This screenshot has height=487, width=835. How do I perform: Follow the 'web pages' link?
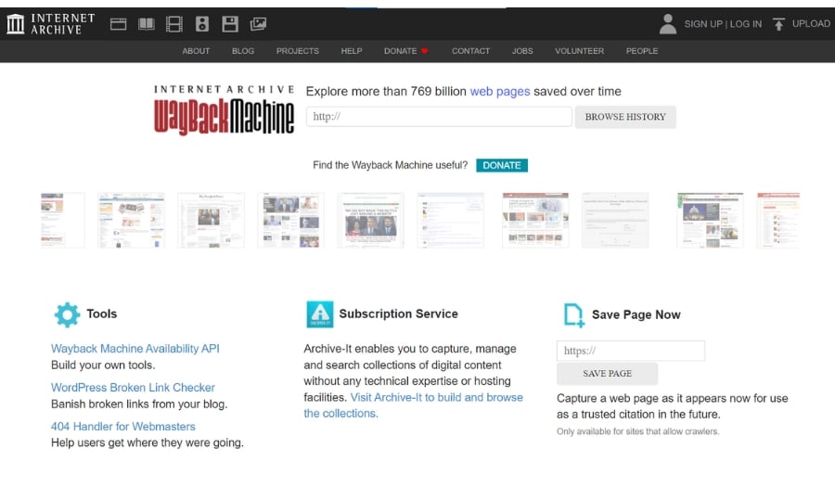click(x=500, y=92)
